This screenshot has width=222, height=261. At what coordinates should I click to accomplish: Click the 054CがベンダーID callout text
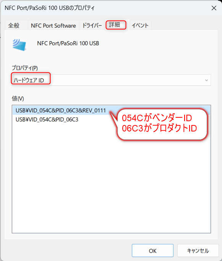tap(157, 118)
